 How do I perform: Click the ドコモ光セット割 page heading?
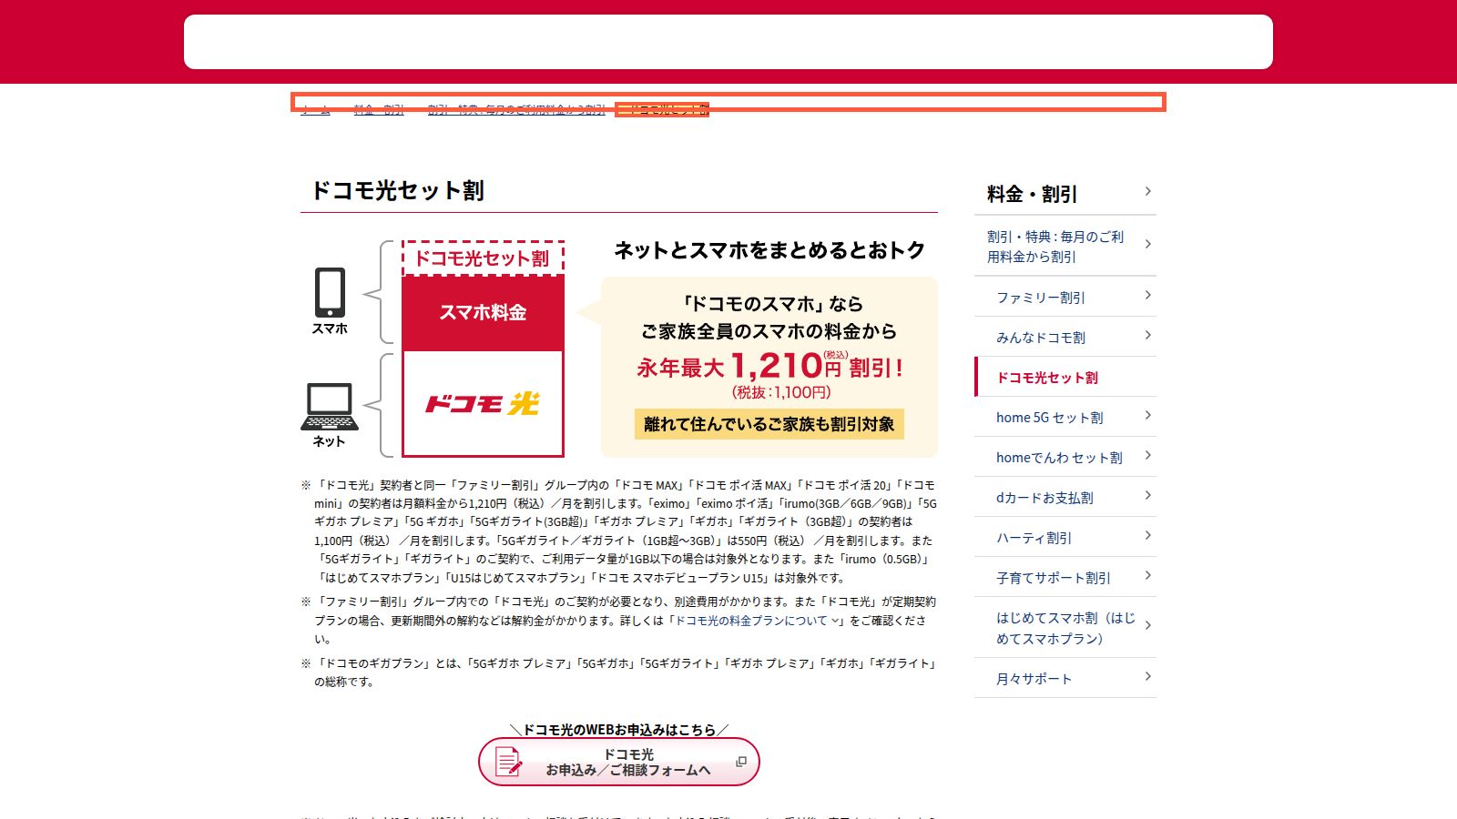click(x=398, y=190)
